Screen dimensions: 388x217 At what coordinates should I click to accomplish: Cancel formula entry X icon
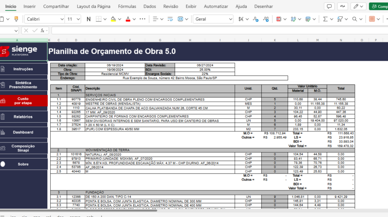[x=26, y=30]
